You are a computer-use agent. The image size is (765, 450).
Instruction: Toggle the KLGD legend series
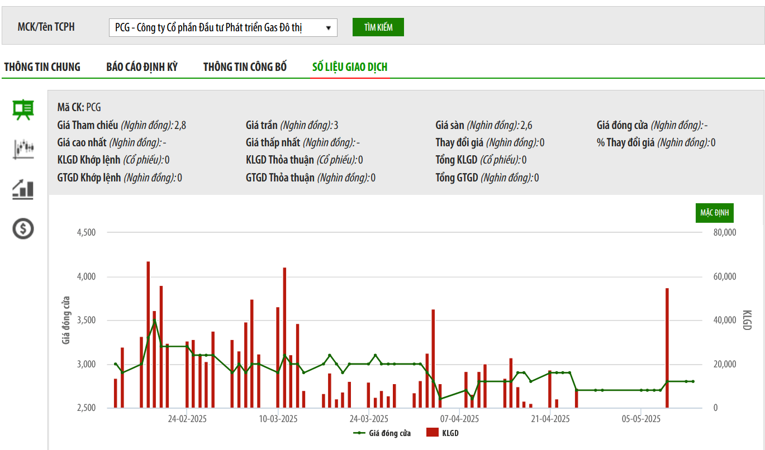click(442, 433)
